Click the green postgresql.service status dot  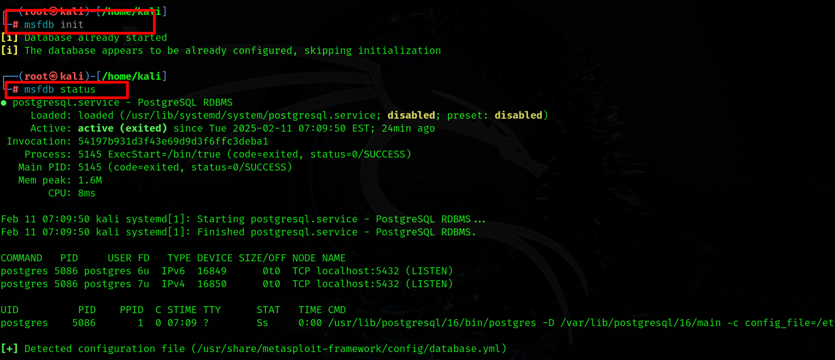(x=4, y=103)
